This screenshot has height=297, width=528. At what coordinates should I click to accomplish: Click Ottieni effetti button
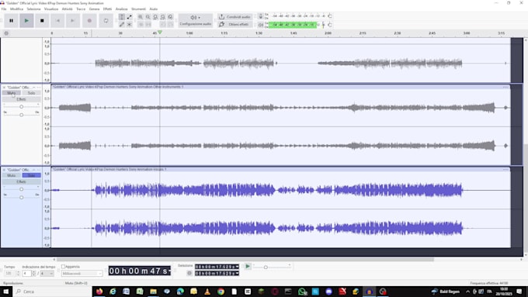[234, 25]
